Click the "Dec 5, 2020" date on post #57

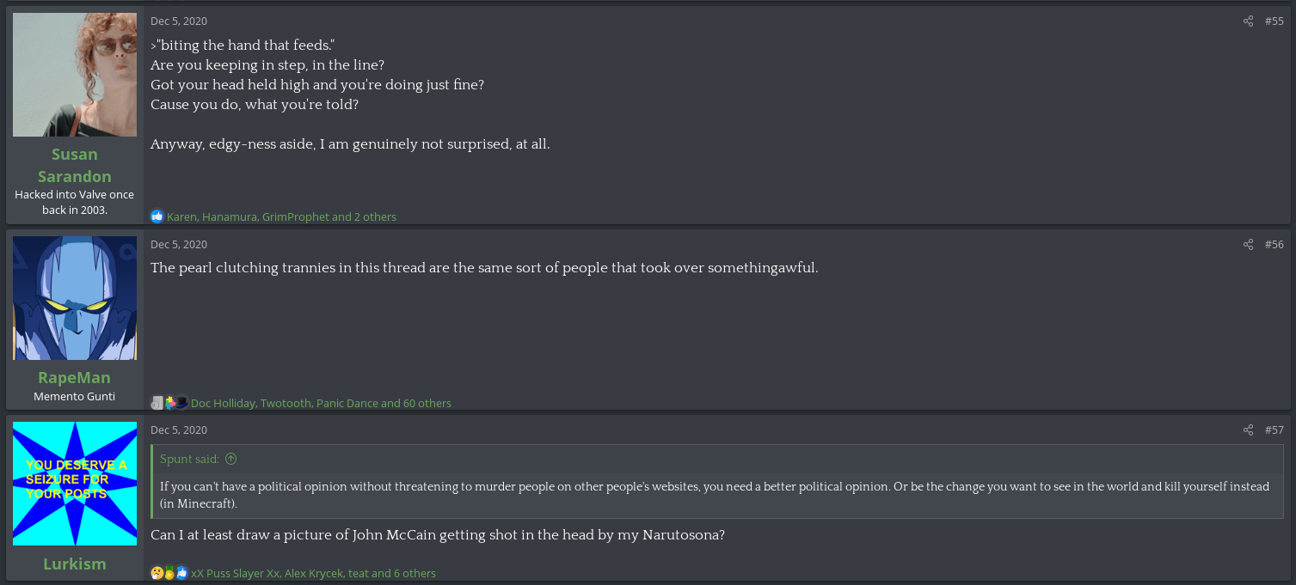(179, 430)
